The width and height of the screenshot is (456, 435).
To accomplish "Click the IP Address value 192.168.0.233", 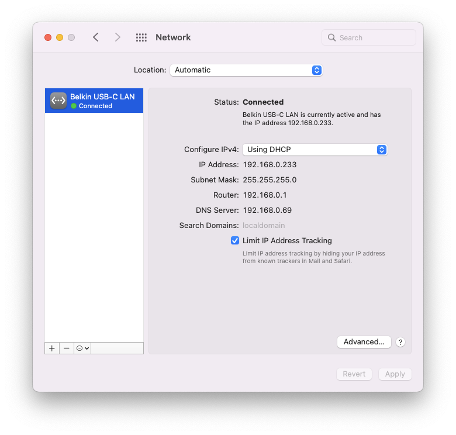I will (270, 164).
